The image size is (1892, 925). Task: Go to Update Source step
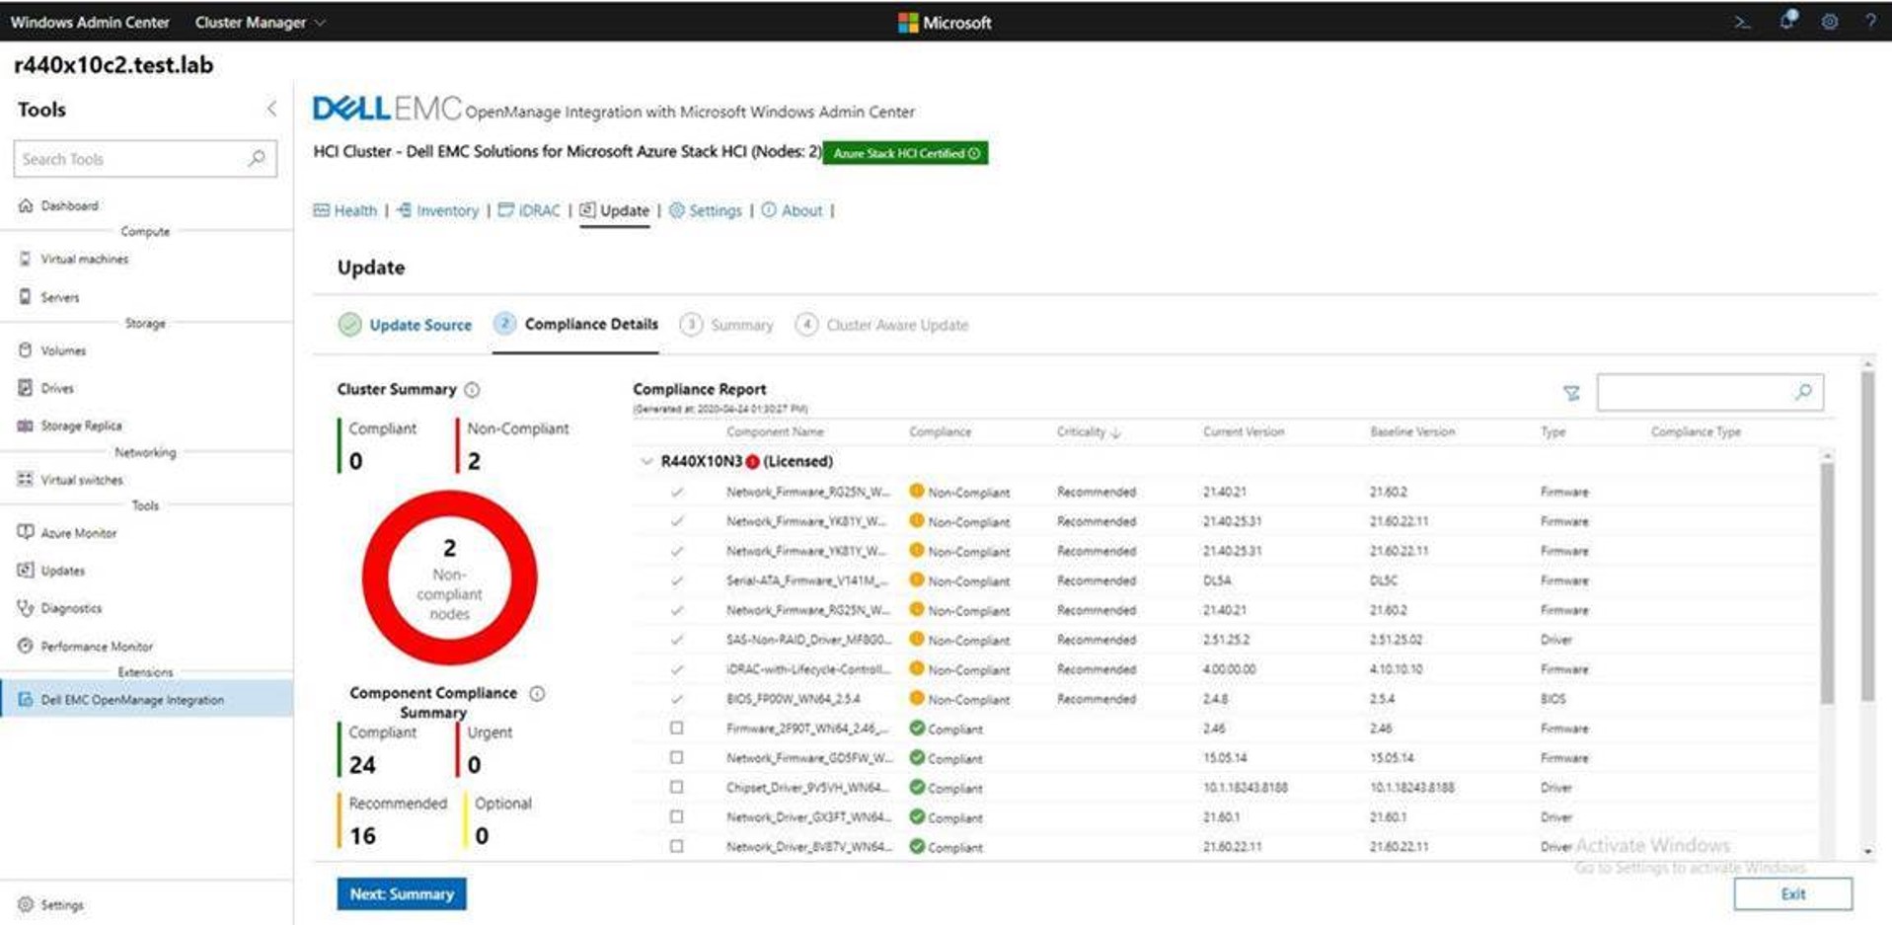pos(405,325)
